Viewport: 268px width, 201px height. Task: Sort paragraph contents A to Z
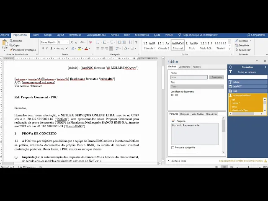click(x=130, y=42)
